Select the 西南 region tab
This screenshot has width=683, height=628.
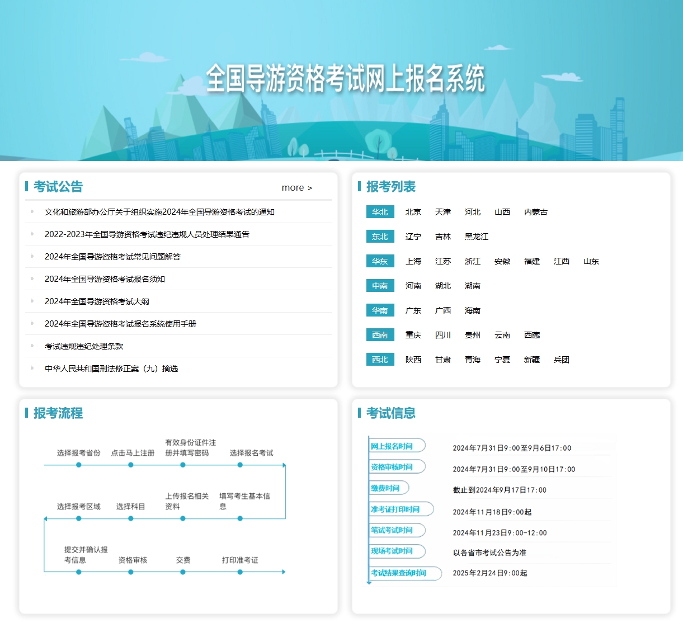pyautogui.click(x=380, y=335)
